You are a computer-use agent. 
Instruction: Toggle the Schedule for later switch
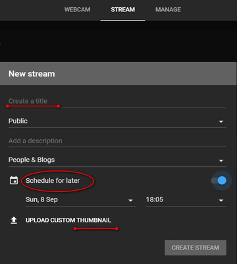click(x=219, y=181)
